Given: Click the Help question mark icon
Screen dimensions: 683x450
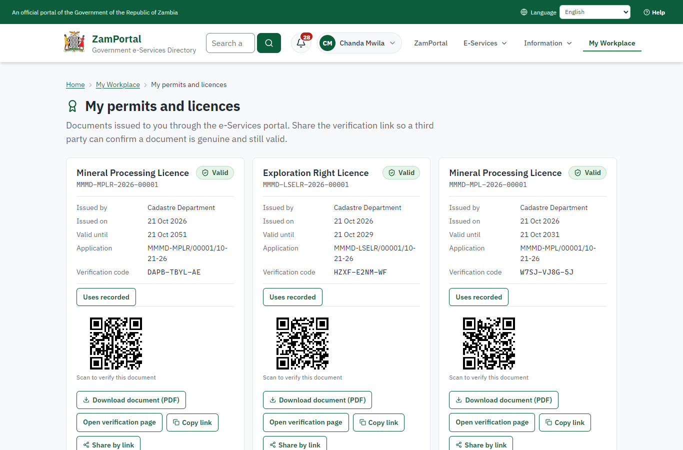Looking at the screenshot, I should coord(646,12).
